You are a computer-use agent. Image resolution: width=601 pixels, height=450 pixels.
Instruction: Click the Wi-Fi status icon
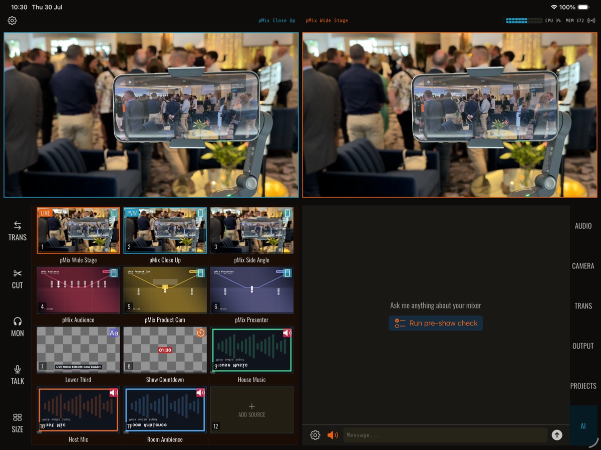554,7
